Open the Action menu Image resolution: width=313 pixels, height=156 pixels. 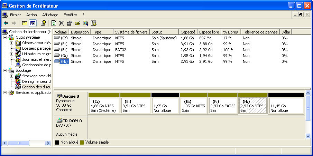[x=31, y=15]
